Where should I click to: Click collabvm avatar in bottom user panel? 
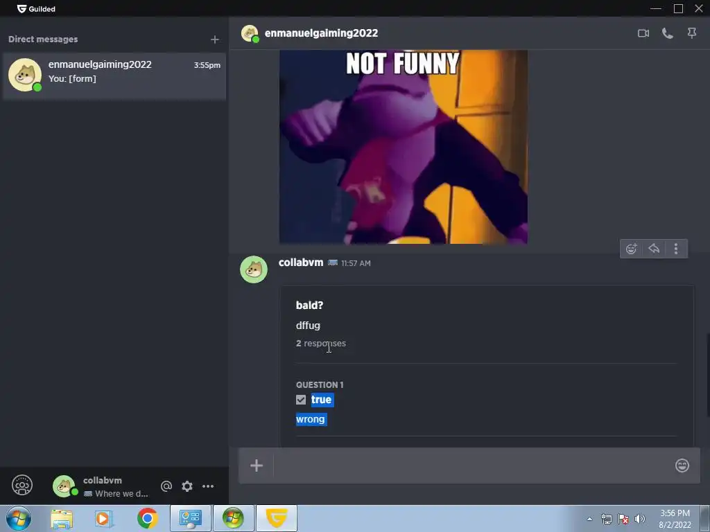64,486
